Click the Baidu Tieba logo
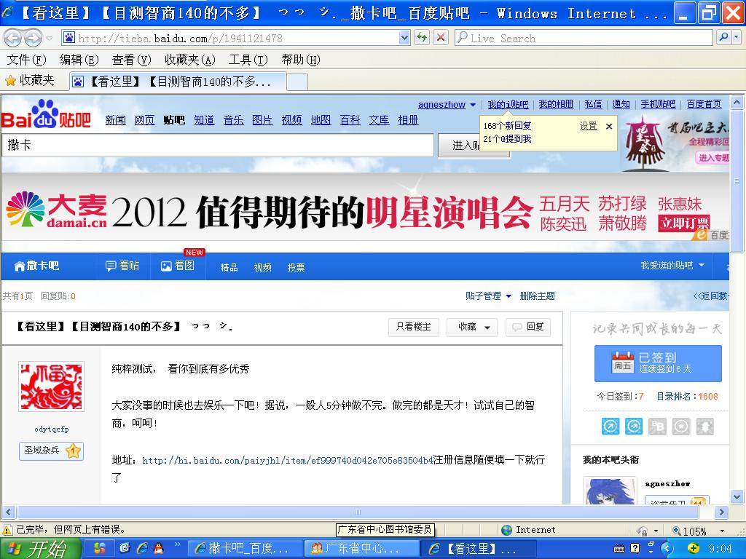The image size is (746, 559). coord(46,114)
